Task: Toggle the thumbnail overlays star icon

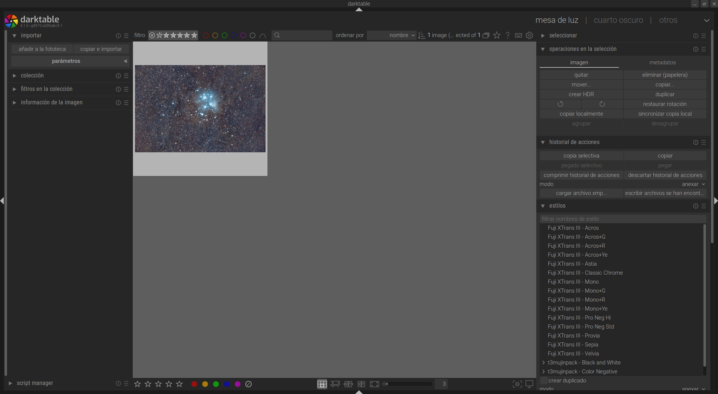Action: (x=497, y=35)
